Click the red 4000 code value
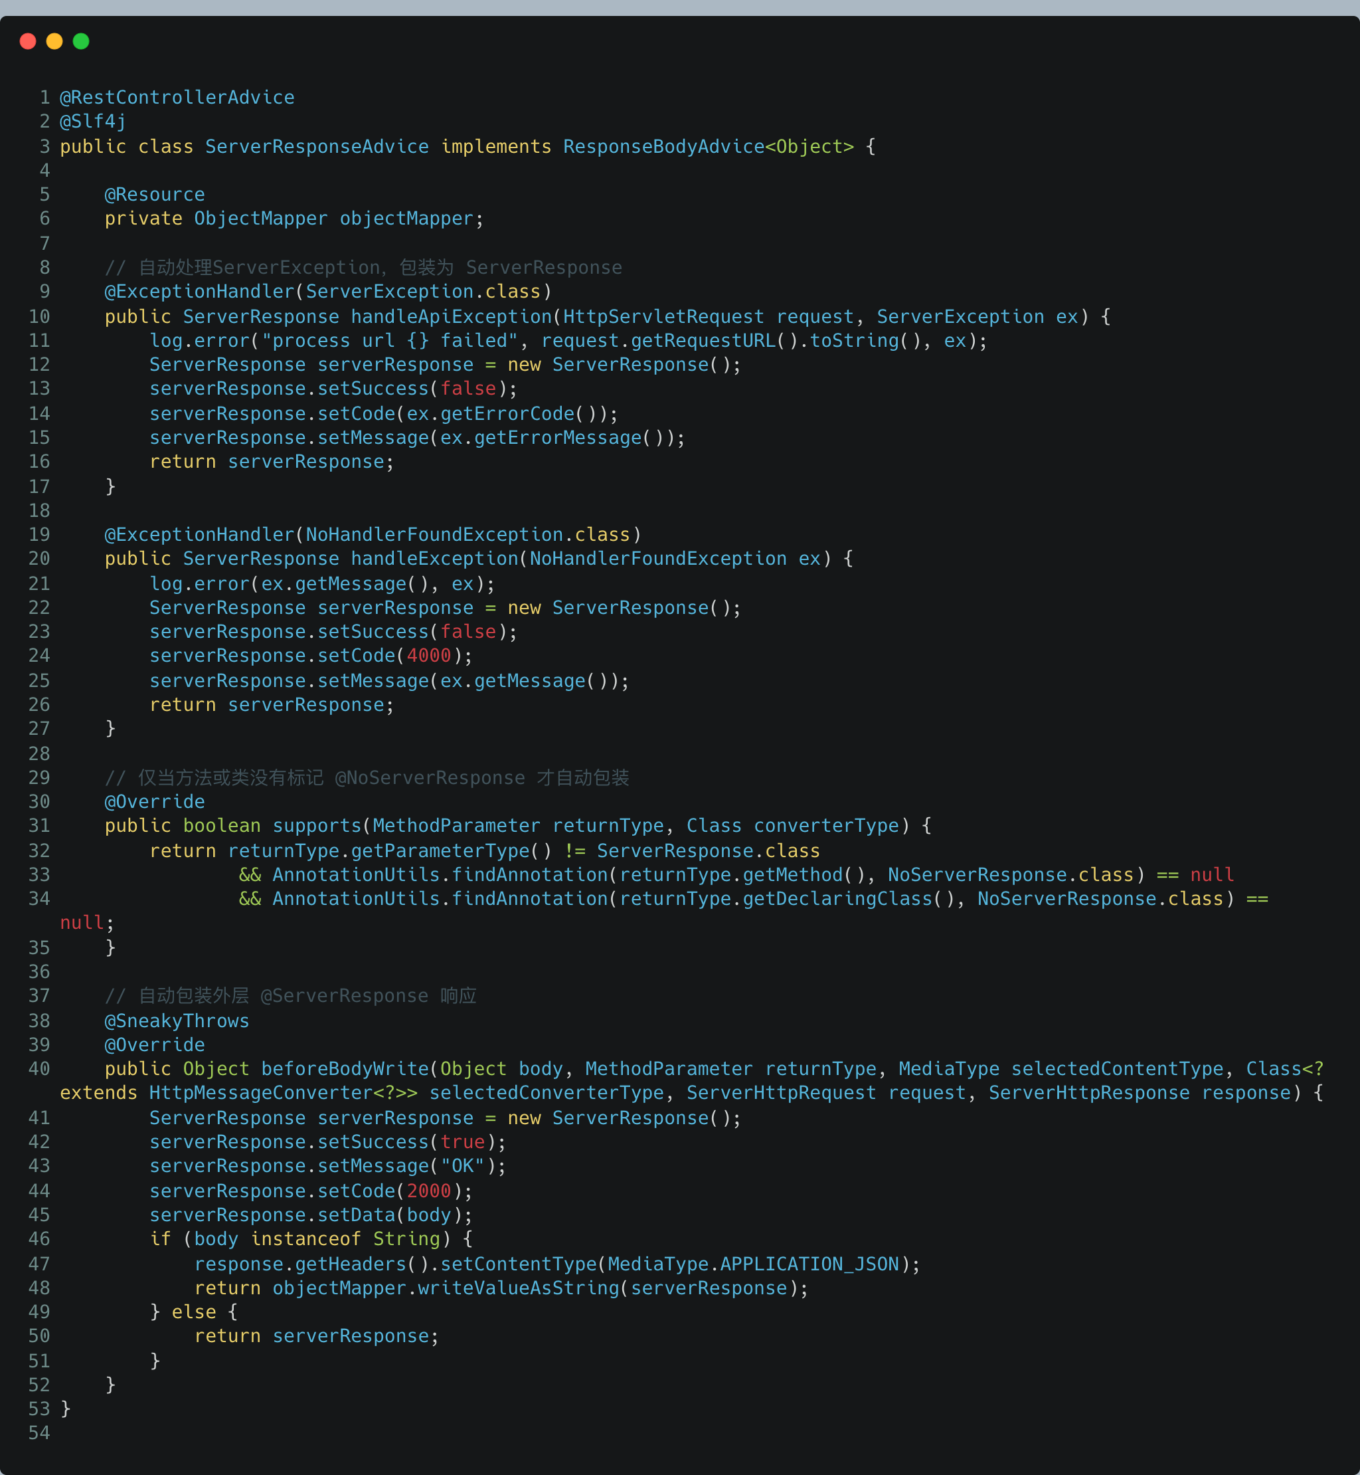This screenshot has height=1475, width=1360. [428, 655]
